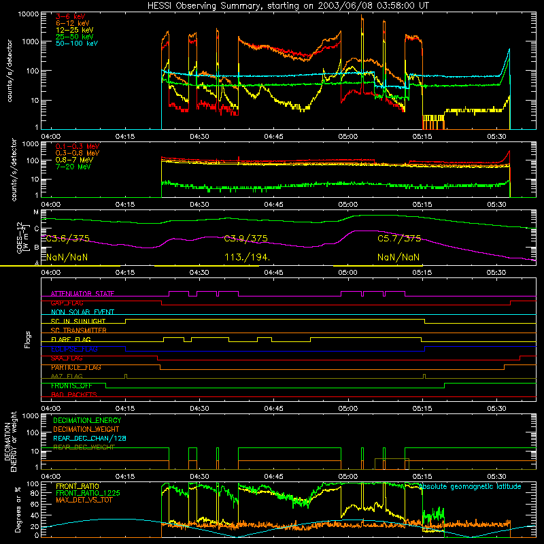Click the 'C3.6/375' GOES flare annotation
The image size is (544, 544).
click(67, 239)
